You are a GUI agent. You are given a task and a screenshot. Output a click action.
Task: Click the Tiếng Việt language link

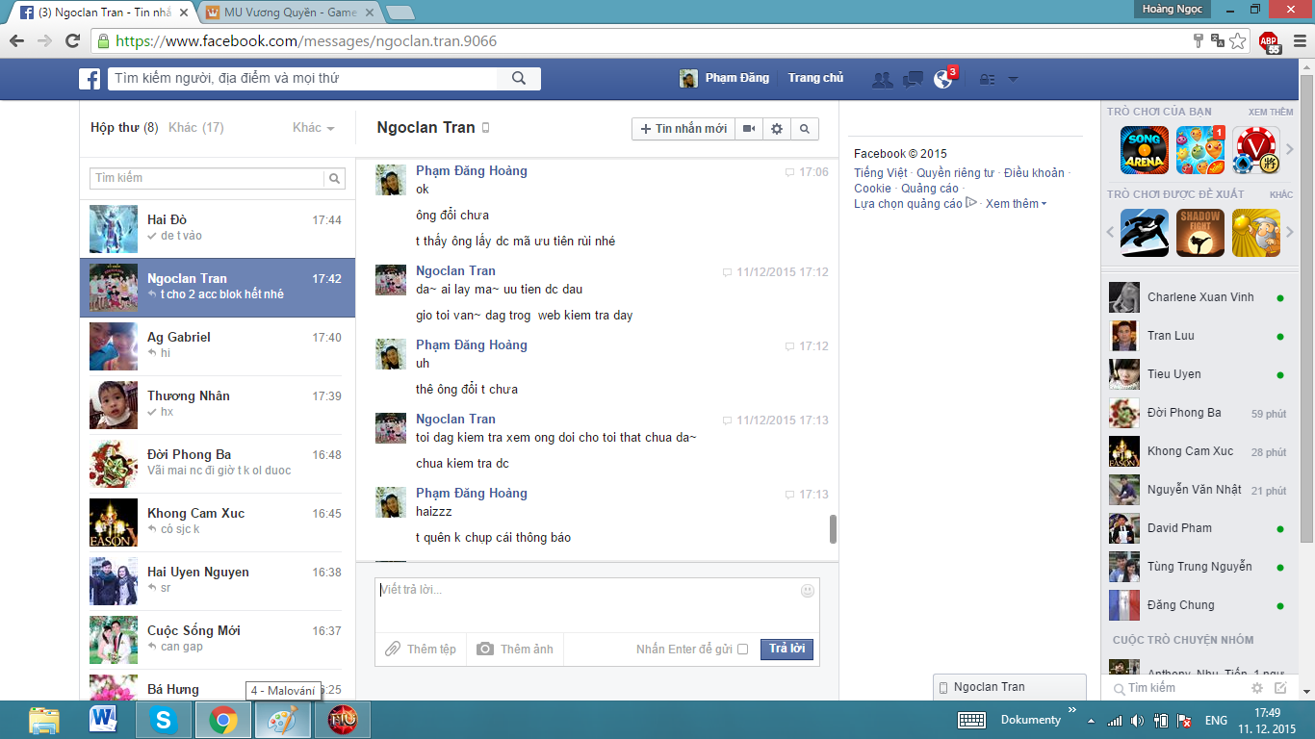881,173
